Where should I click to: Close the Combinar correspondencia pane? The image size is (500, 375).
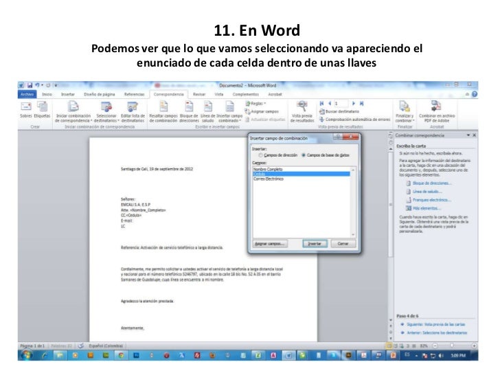point(474,135)
